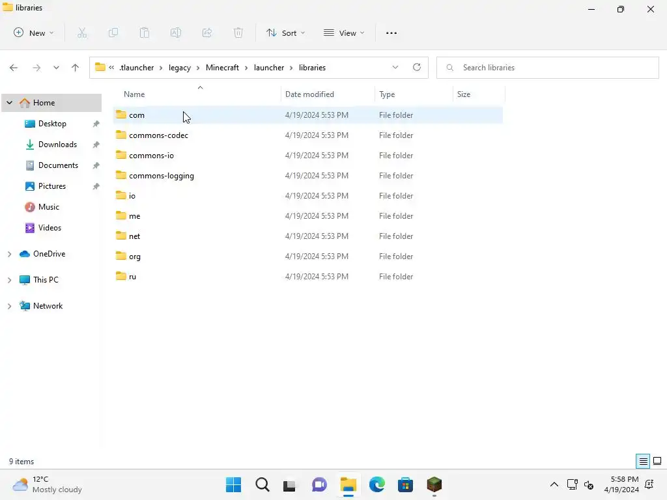Open the notifications bell icon
Image resolution: width=667 pixels, height=500 pixels.
point(649,484)
